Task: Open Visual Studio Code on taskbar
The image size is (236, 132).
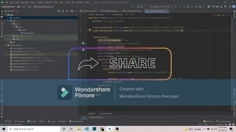Action: [x=87, y=129]
